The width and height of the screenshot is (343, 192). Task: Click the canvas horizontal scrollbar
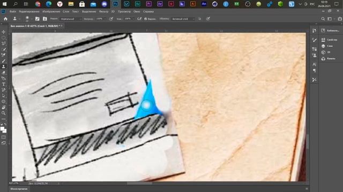pos(139,183)
